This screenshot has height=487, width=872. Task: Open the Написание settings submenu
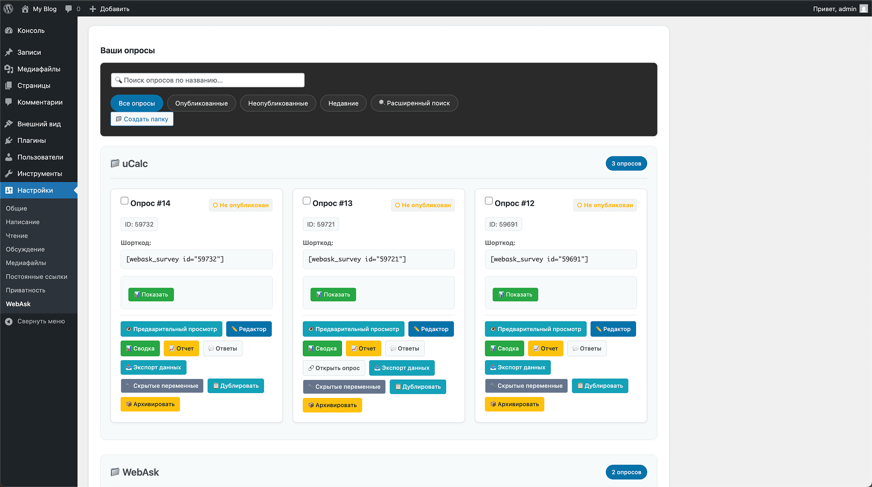23,222
